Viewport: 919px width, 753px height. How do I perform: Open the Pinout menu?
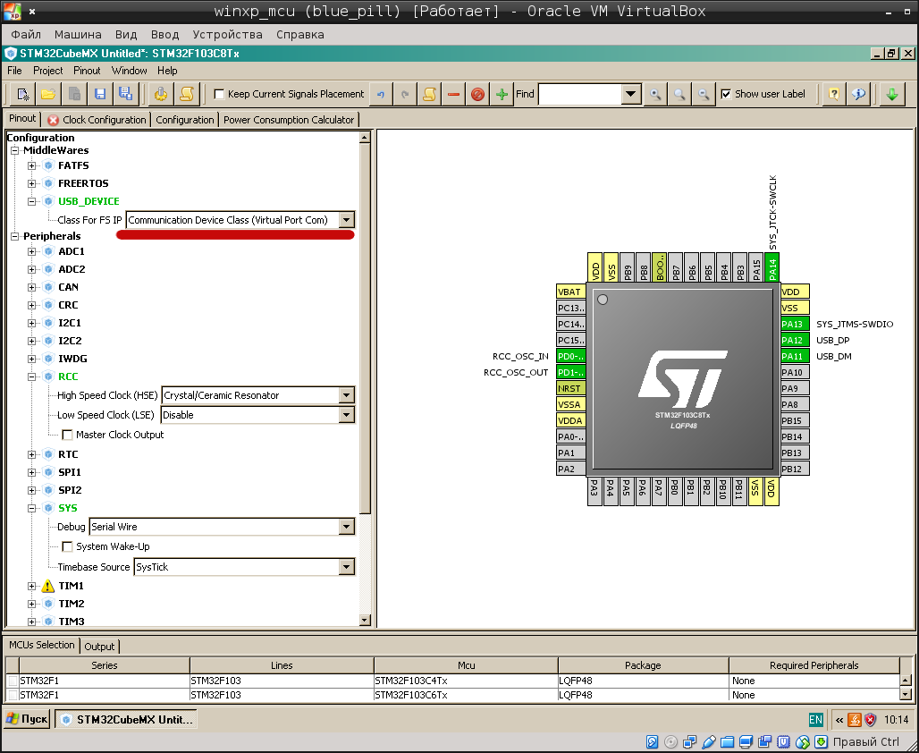(87, 71)
